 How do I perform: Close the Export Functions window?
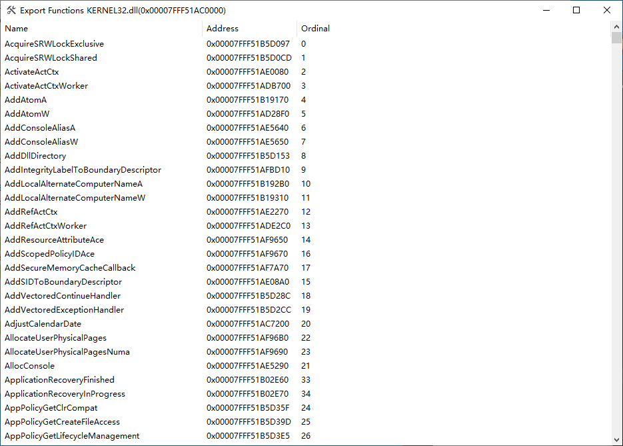[607, 11]
